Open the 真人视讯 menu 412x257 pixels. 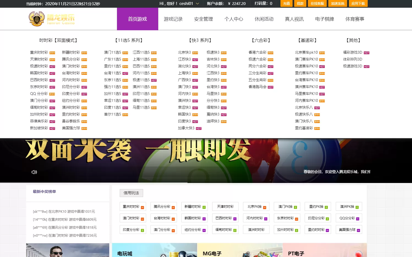point(294,19)
